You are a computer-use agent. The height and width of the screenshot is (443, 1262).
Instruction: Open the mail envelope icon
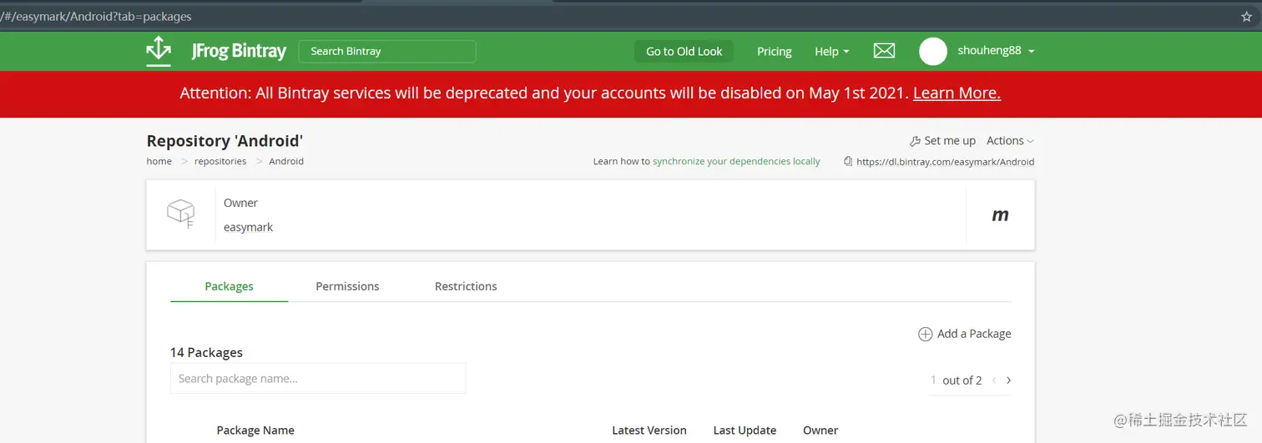pos(884,51)
